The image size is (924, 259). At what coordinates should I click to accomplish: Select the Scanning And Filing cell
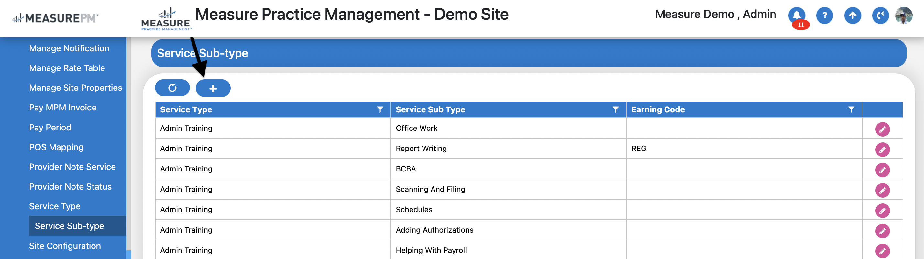(508, 189)
